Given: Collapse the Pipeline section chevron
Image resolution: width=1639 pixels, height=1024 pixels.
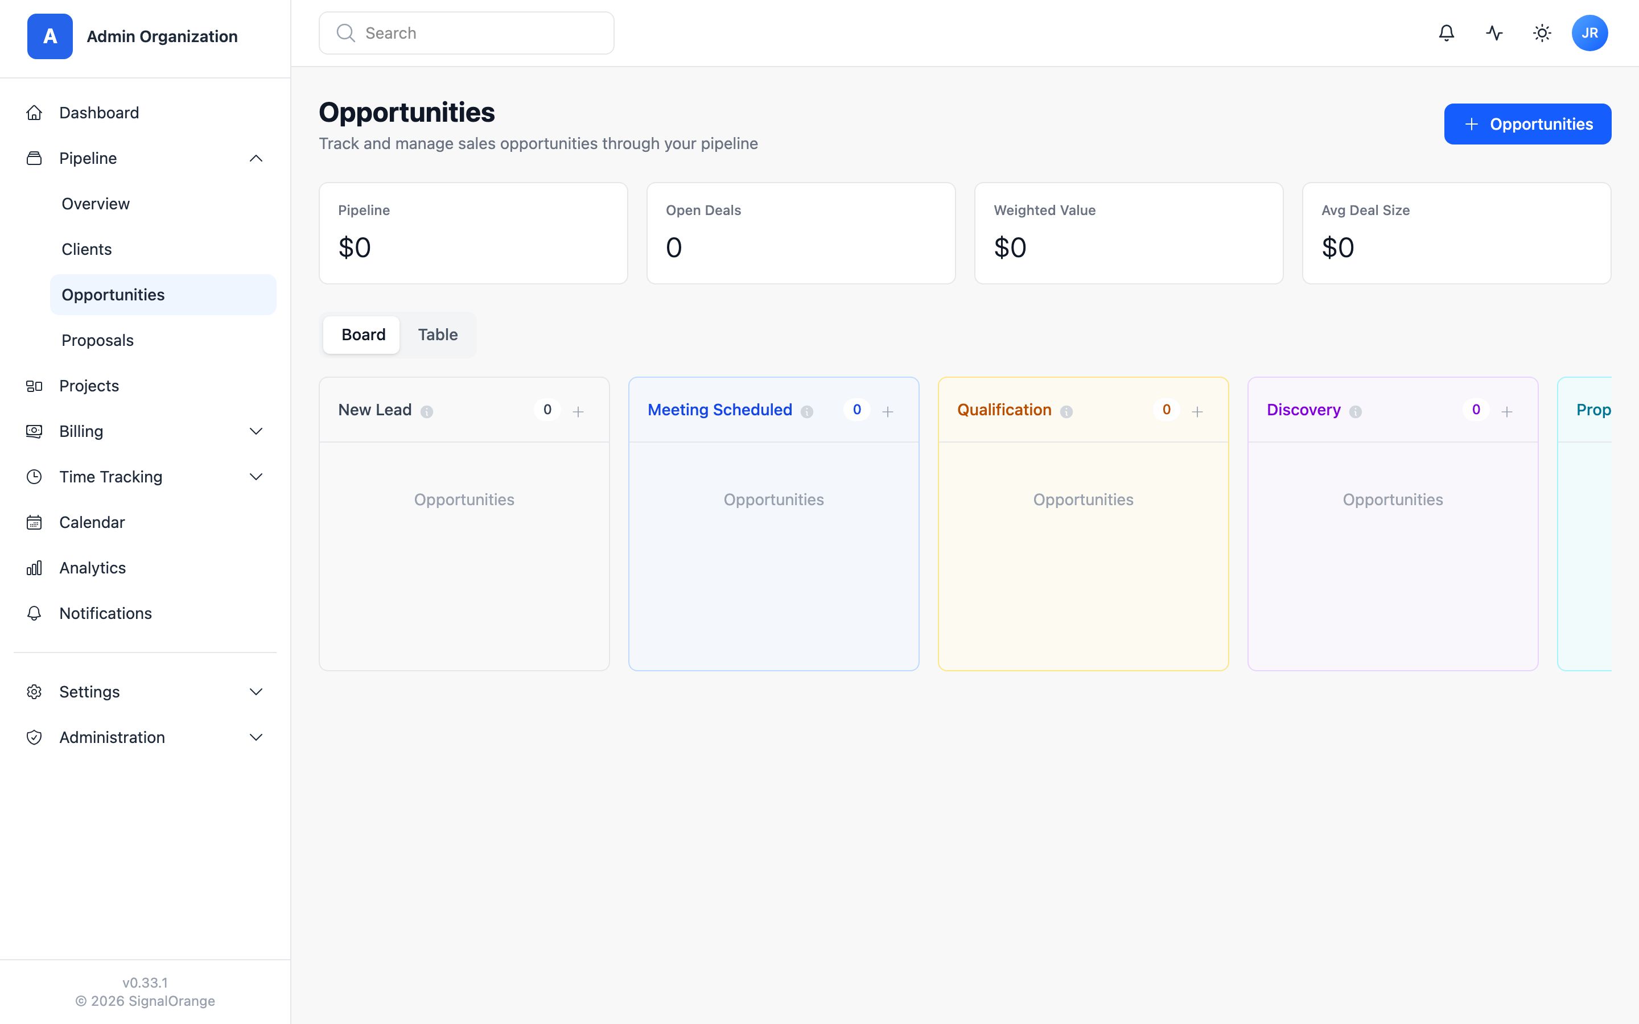Looking at the screenshot, I should click(x=256, y=159).
